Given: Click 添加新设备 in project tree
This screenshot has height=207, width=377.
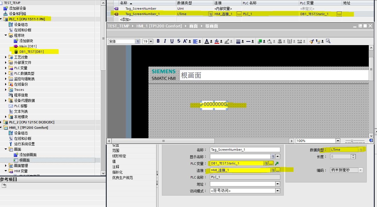Looking at the screenshot, I should 17,8.
